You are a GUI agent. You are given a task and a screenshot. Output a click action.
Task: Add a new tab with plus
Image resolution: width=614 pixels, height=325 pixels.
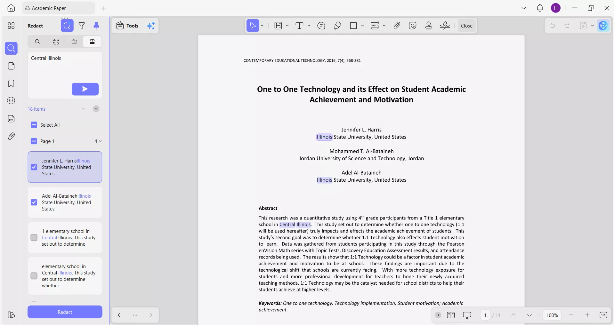pos(103,8)
